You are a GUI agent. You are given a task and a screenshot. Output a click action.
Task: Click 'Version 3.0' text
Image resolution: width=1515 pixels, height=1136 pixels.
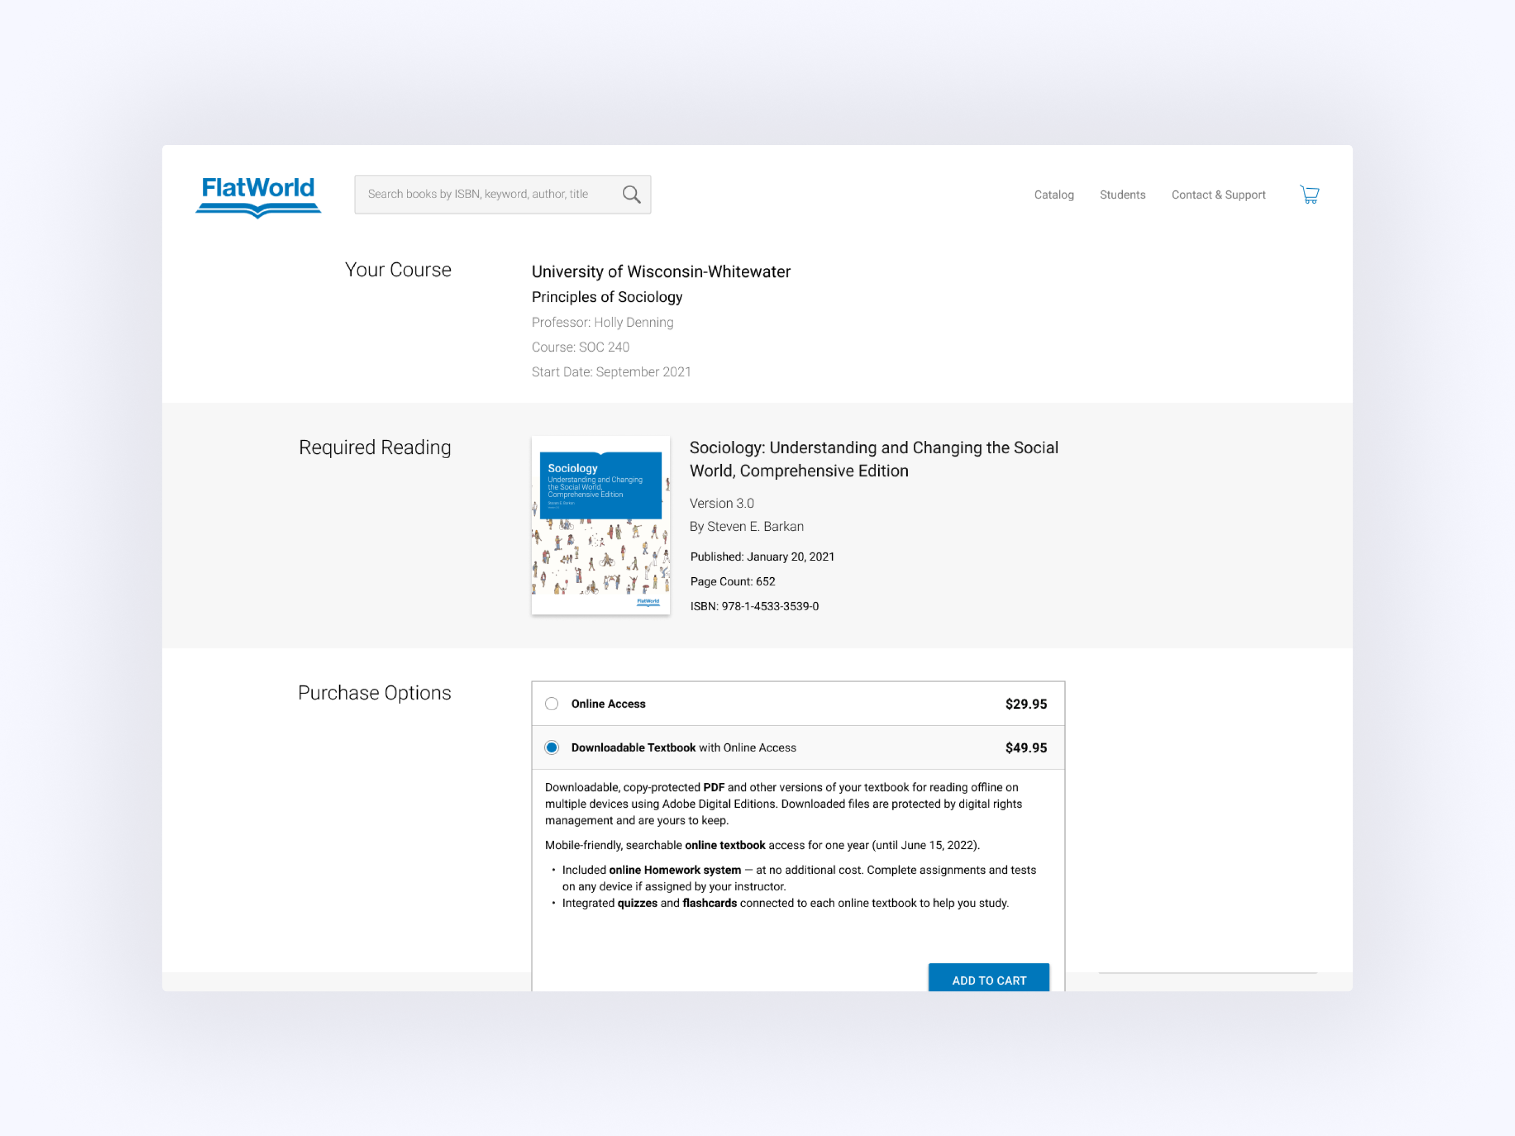coord(721,503)
